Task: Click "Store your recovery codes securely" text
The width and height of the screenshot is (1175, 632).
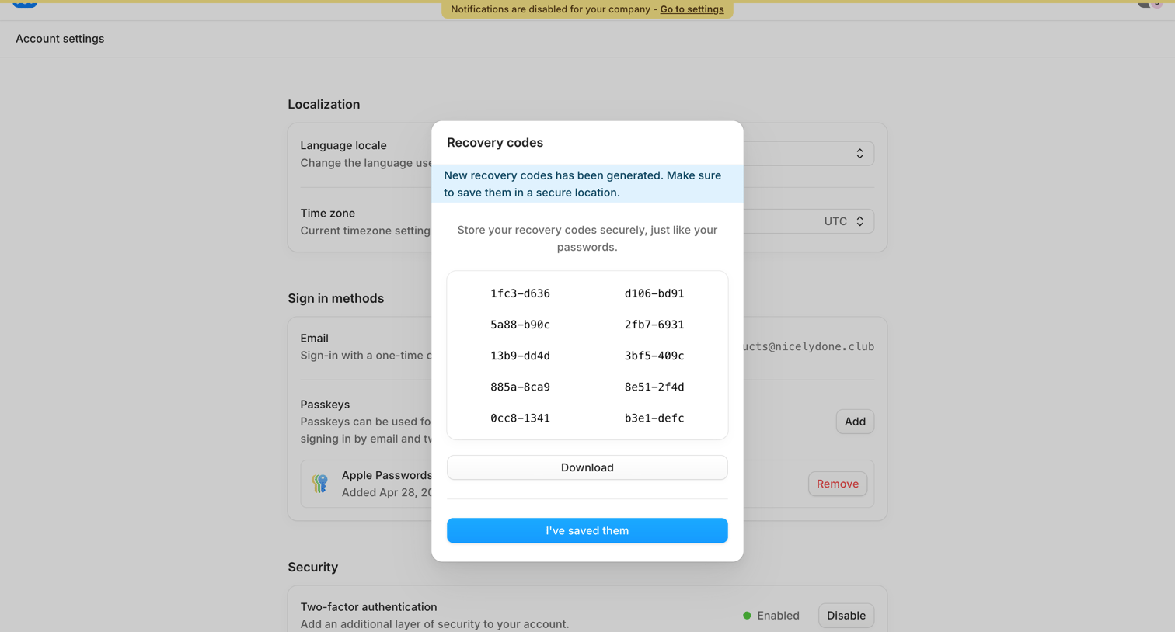Action: (587, 238)
